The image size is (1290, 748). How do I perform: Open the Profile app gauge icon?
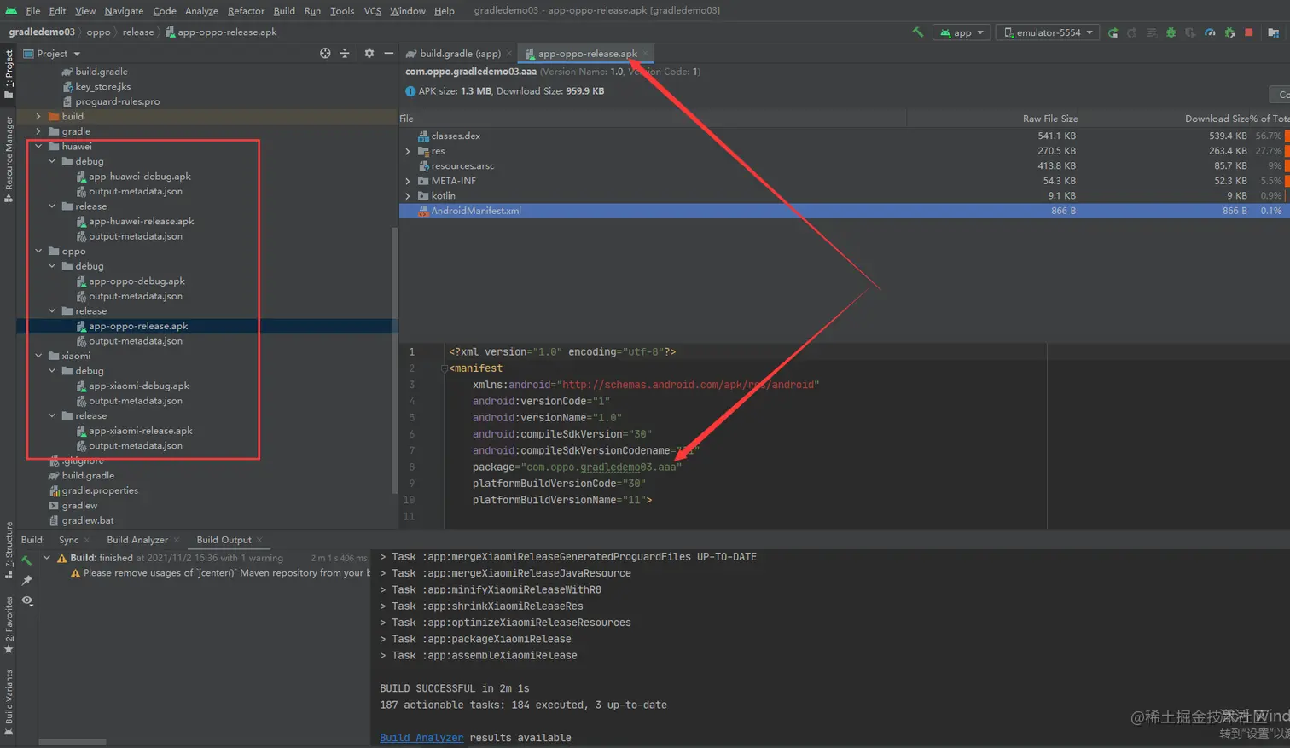pos(1210,32)
